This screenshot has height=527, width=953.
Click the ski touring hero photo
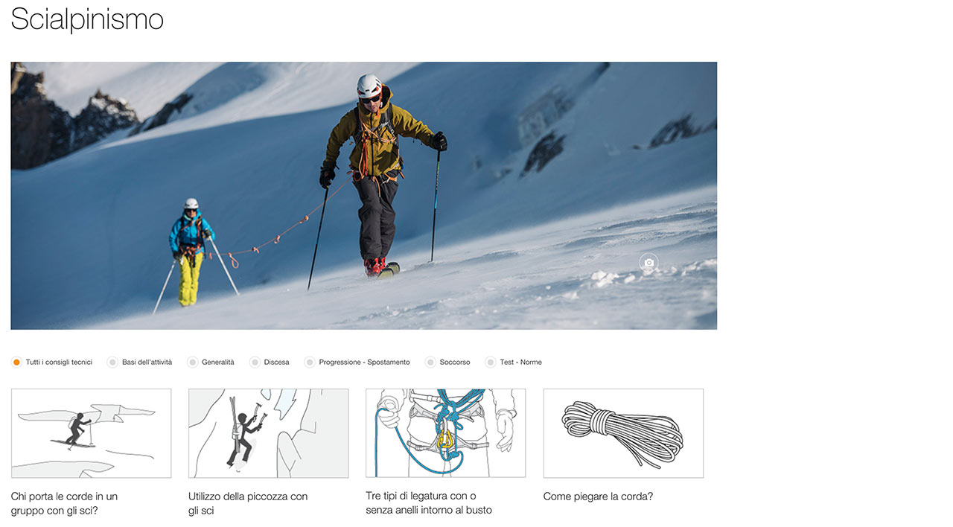364,196
